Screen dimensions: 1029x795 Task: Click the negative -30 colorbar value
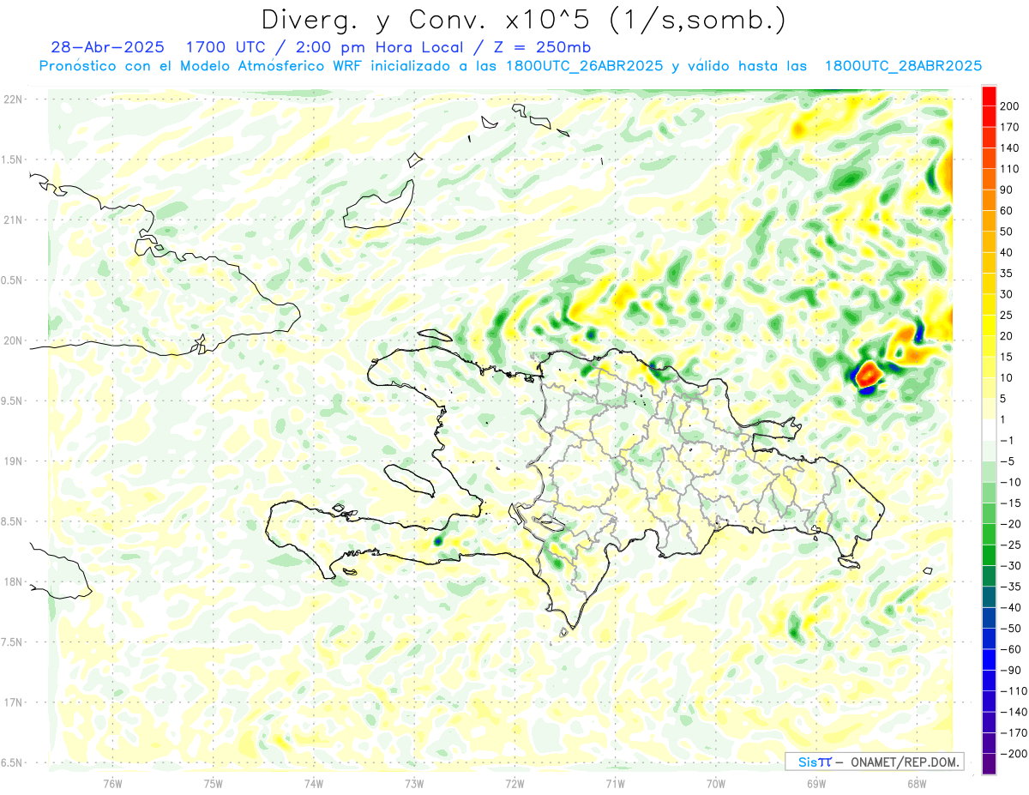(1012, 565)
